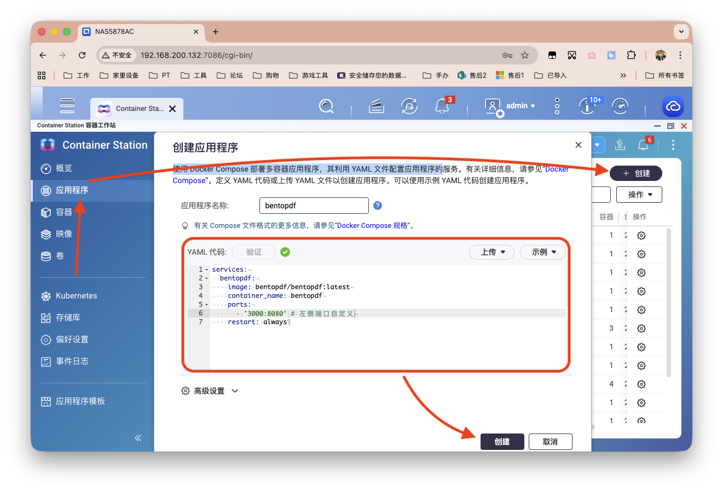
Task: Select the Kubernetes sidebar item
Action: point(77,296)
